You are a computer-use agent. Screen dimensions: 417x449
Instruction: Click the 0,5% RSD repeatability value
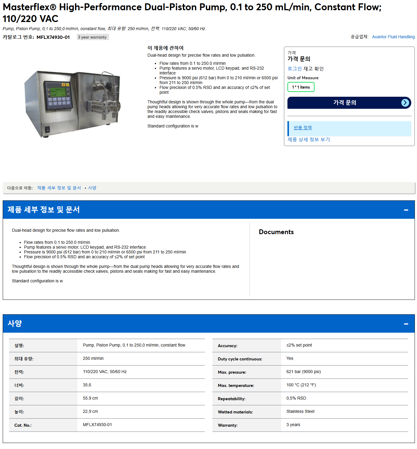[296, 398]
